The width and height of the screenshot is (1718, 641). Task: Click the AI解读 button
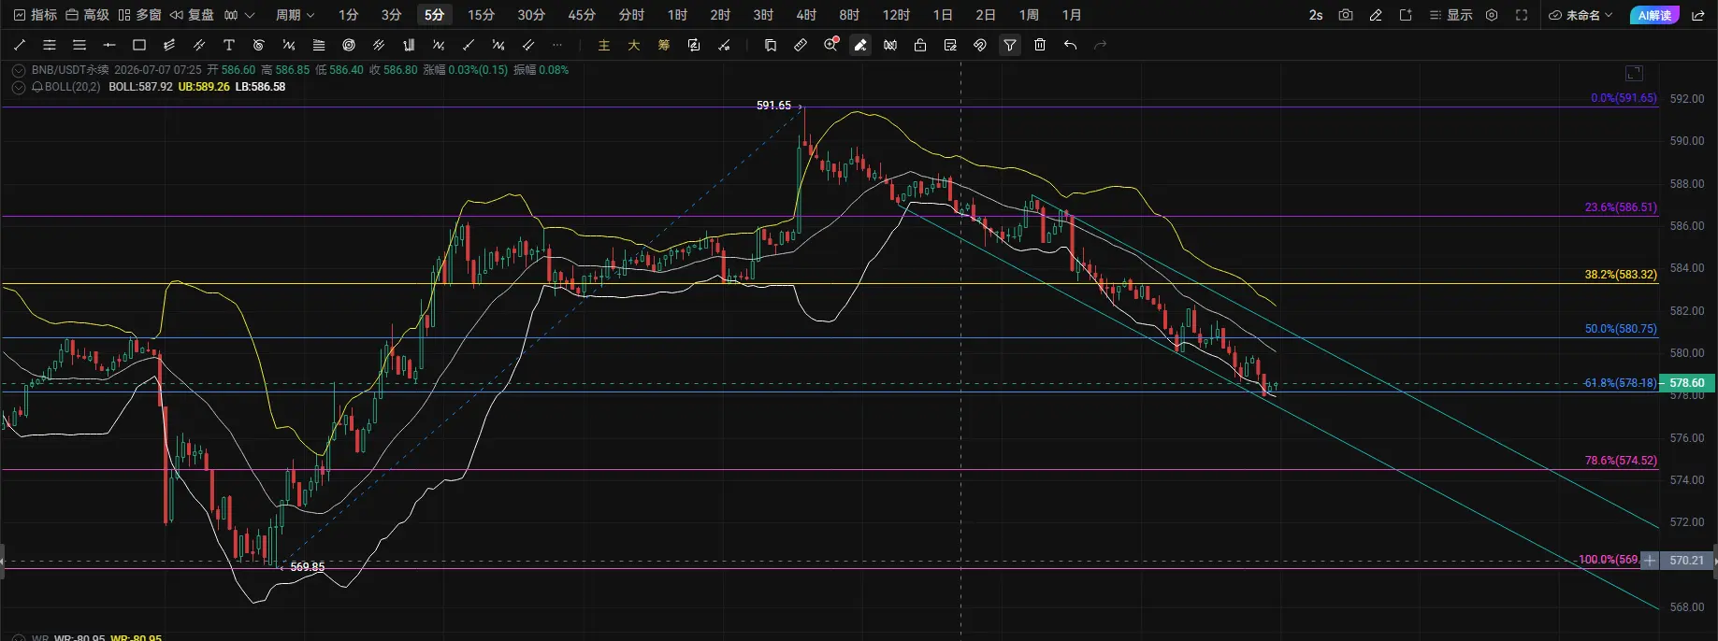pyautogui.click(x=1654, y=15)
